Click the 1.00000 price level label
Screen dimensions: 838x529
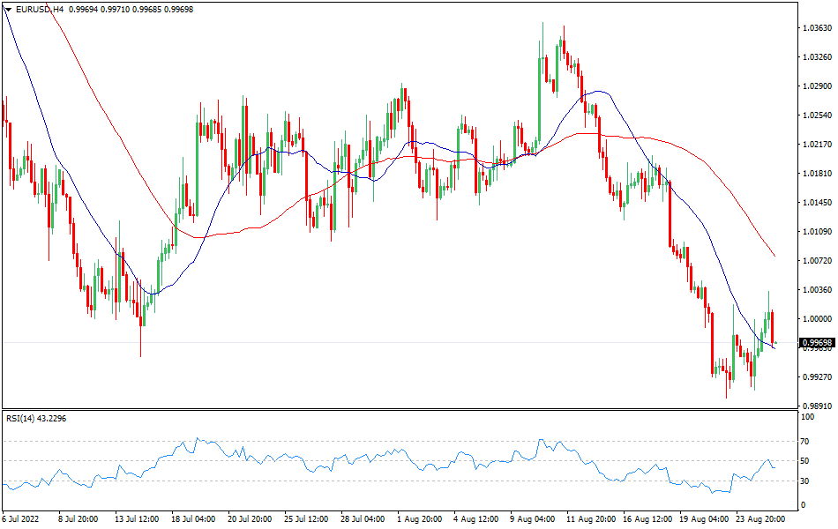pos(816,319)
